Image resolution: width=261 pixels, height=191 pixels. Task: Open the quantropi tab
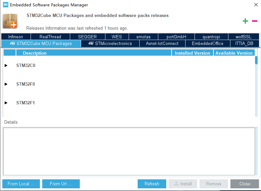211,37
